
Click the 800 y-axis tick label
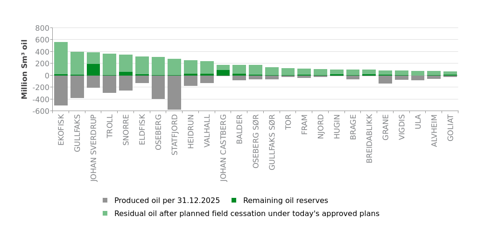(42, 28)
